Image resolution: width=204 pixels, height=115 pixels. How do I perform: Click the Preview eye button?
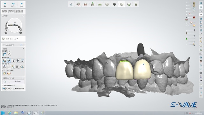(13, 4)
